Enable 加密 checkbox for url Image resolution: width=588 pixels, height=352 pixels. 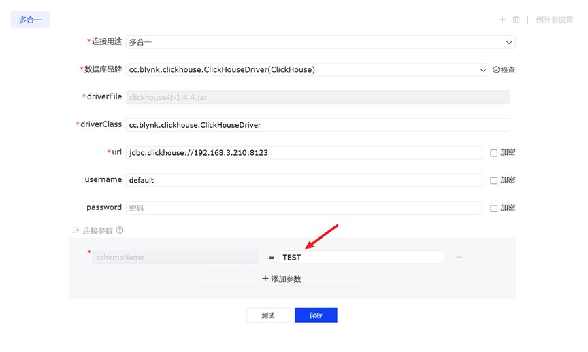tap(494, 153)
